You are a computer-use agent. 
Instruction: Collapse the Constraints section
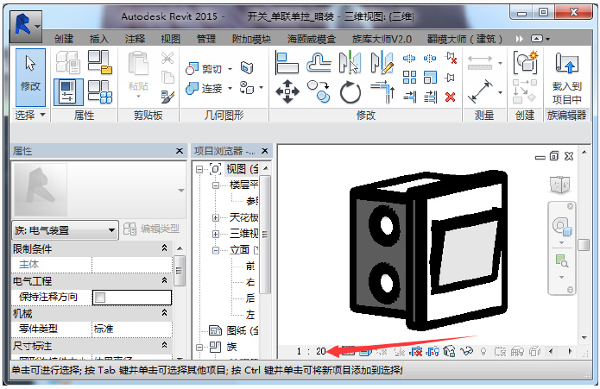tap(165, 248)
